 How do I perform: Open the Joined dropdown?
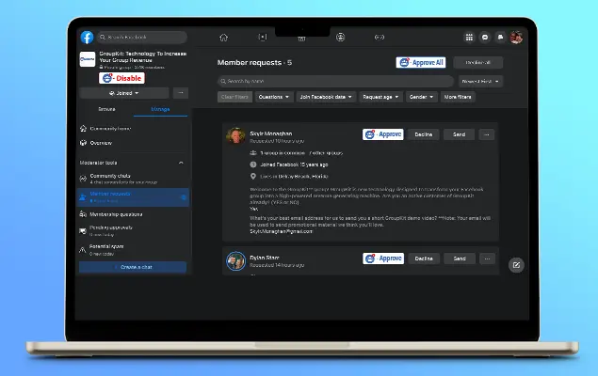[x=124, y=93]
